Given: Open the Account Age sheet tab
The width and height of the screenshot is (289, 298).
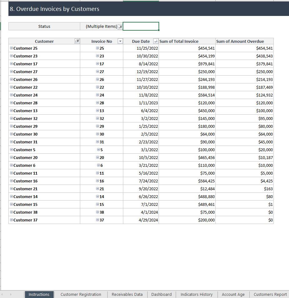Looking at the screenshot, I should [x=233, y=294].
